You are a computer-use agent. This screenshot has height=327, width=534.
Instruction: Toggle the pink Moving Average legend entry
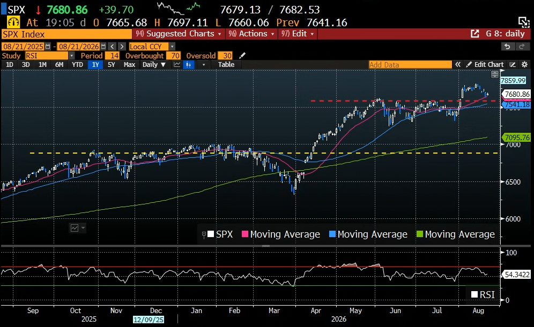[x=281, y=234]
